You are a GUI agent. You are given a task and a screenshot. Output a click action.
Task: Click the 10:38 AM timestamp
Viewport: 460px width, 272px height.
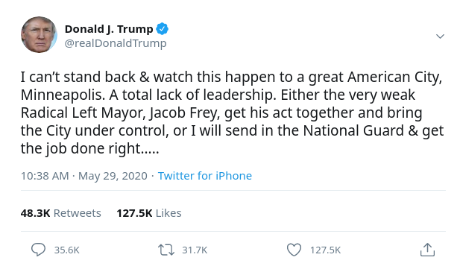(x=45, y=176)
